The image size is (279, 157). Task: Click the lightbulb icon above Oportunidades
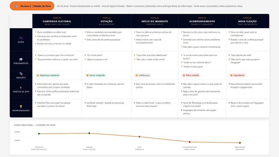coord(21,107)
